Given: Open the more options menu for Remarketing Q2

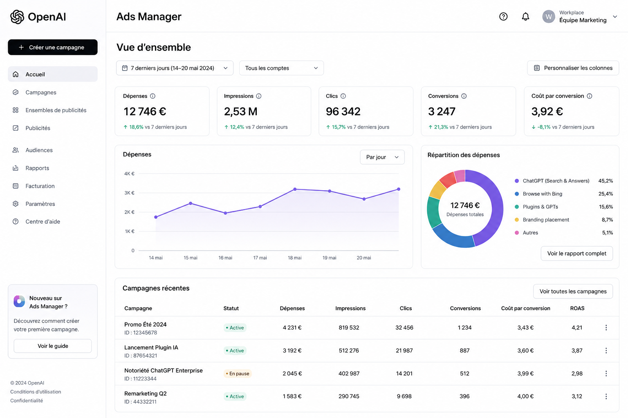Looking at the screenshot, I should 606,396.
